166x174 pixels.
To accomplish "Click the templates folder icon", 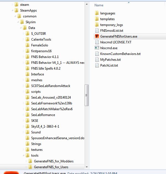I will [97, 19].
